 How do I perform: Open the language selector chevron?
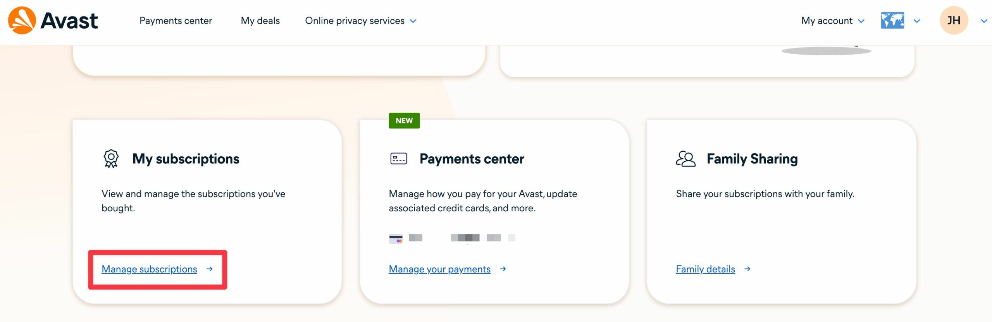(917, 21)
